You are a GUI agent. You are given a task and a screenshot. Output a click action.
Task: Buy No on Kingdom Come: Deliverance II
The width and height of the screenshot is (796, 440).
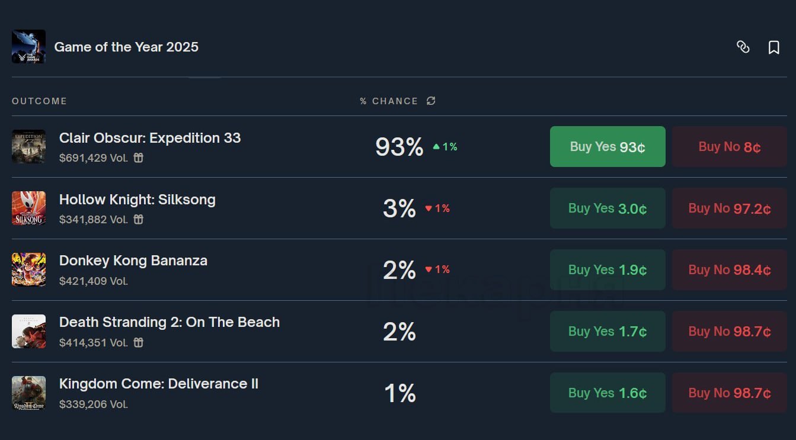pos(729,393)
